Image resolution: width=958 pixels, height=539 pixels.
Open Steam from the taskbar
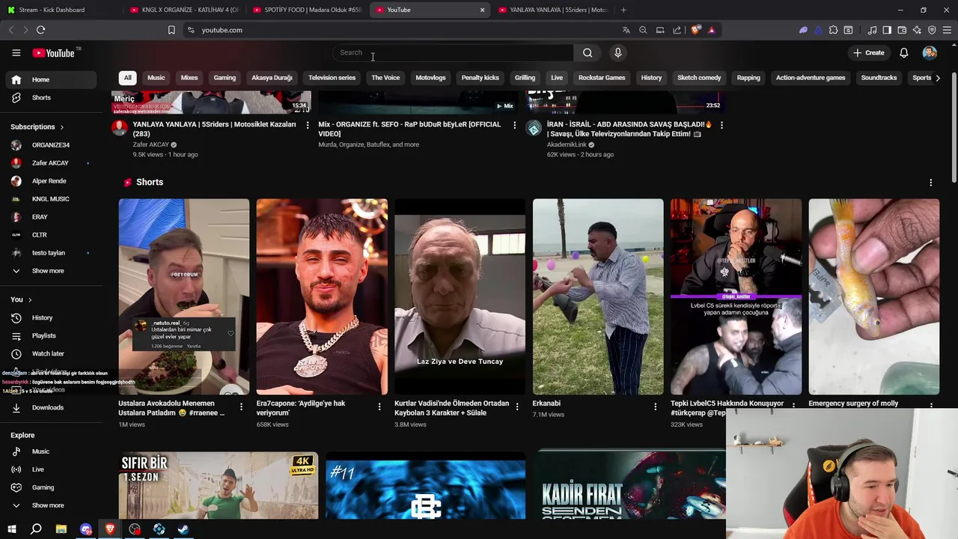coord(183,529)
